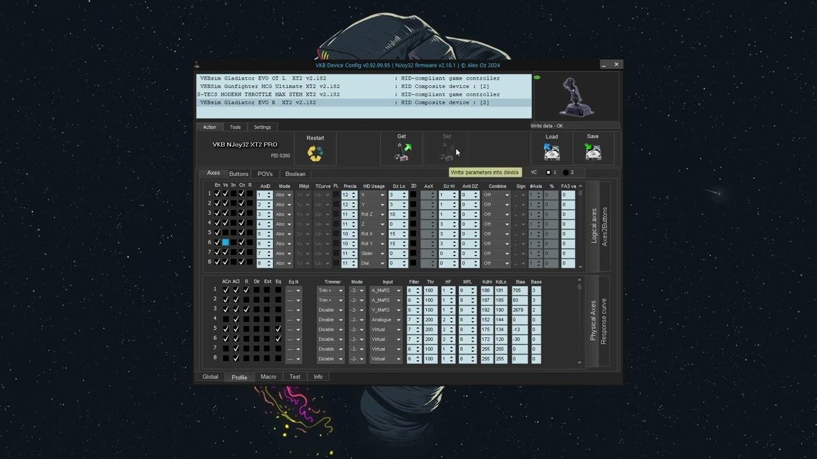Select S-TECS MODERN THROTTLE MAX STEM device
The height and width of the screenshot is (459, 817).
click(x=364, y=94)
